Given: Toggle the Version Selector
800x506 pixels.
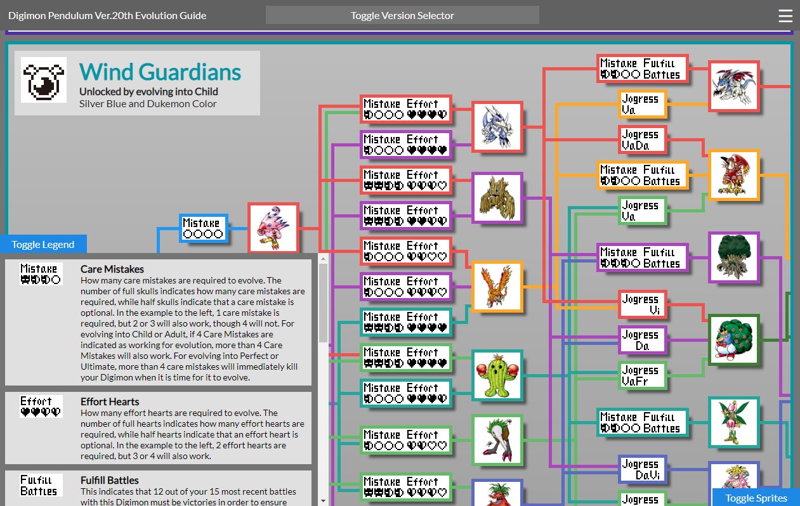Looking at the screenshot, I should (402, 15).
